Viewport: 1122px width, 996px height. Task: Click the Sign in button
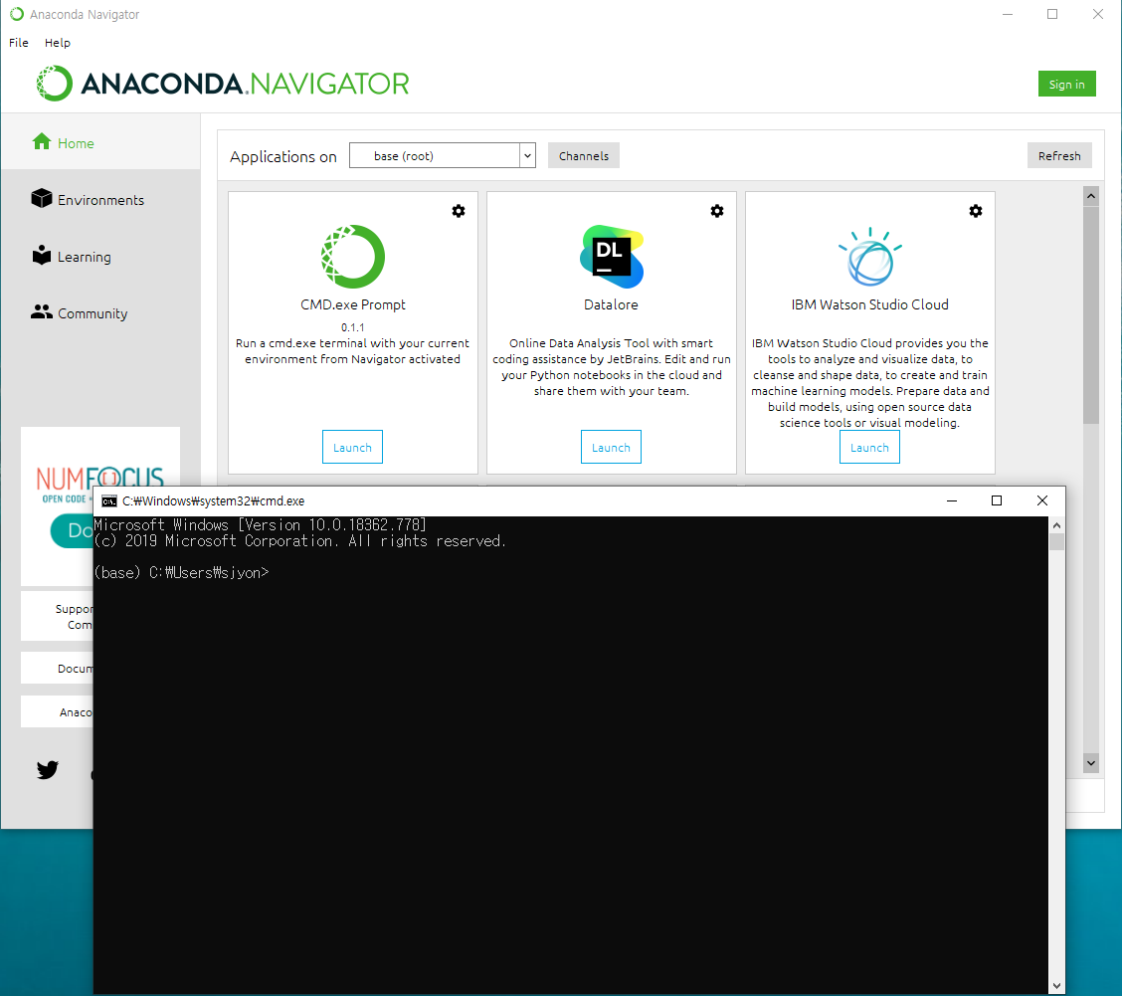coord(1067,84)
